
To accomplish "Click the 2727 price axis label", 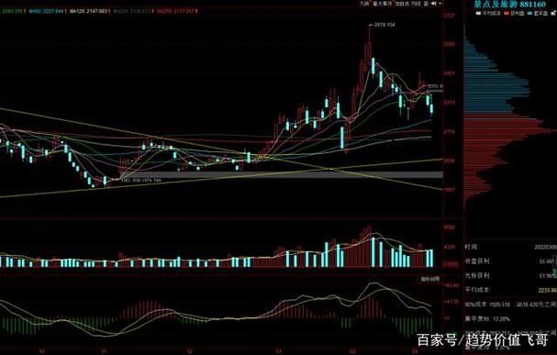I will tap(450, 16).
